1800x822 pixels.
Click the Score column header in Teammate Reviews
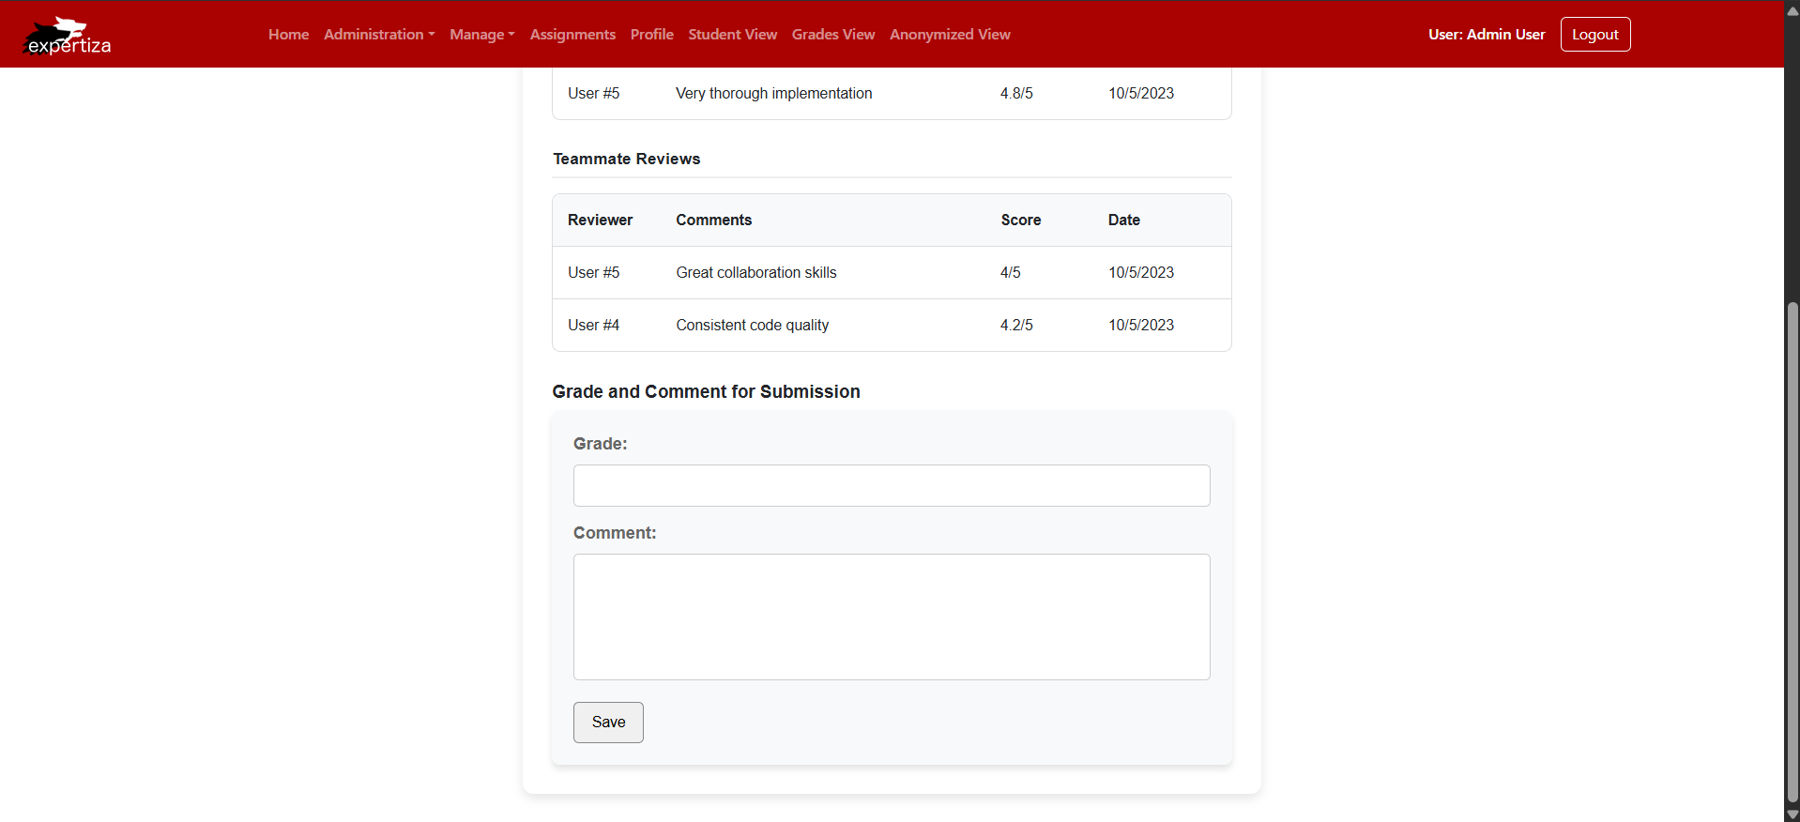pyautogui.click(x=1020, y=221)
